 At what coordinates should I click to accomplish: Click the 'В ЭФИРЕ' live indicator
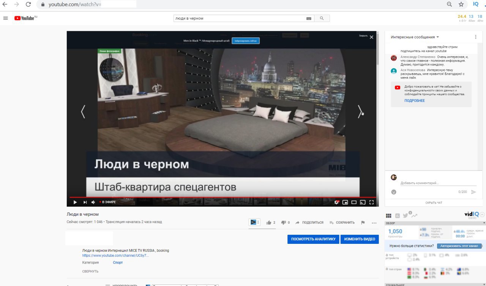pos(108,202)
